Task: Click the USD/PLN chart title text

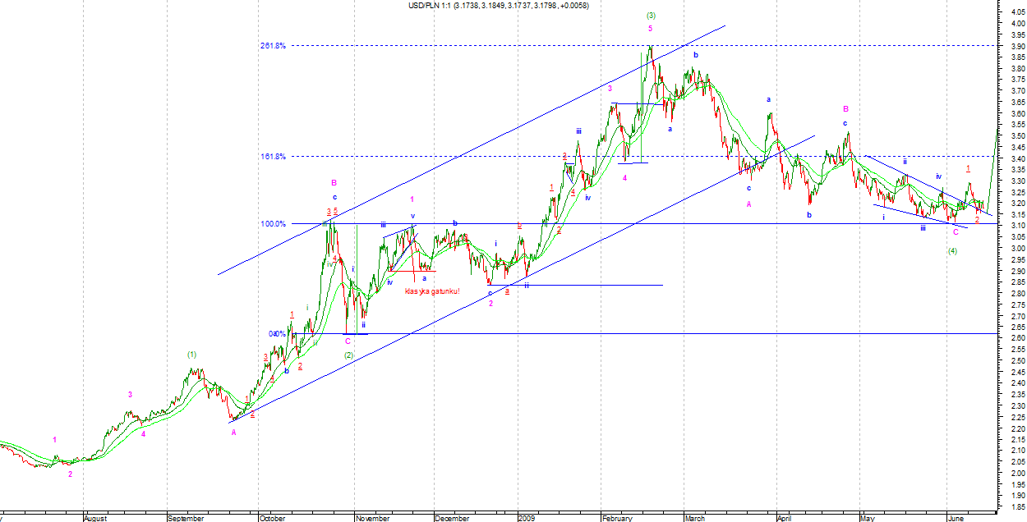Action: click(499, 6)
